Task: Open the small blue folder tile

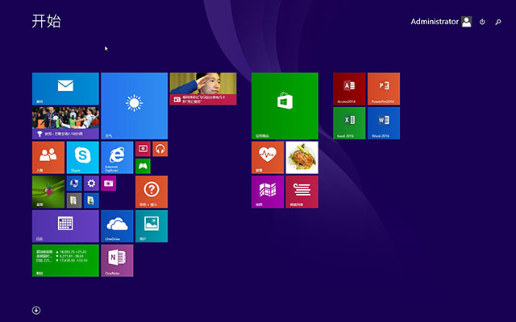Action: (x=91, y=200)
